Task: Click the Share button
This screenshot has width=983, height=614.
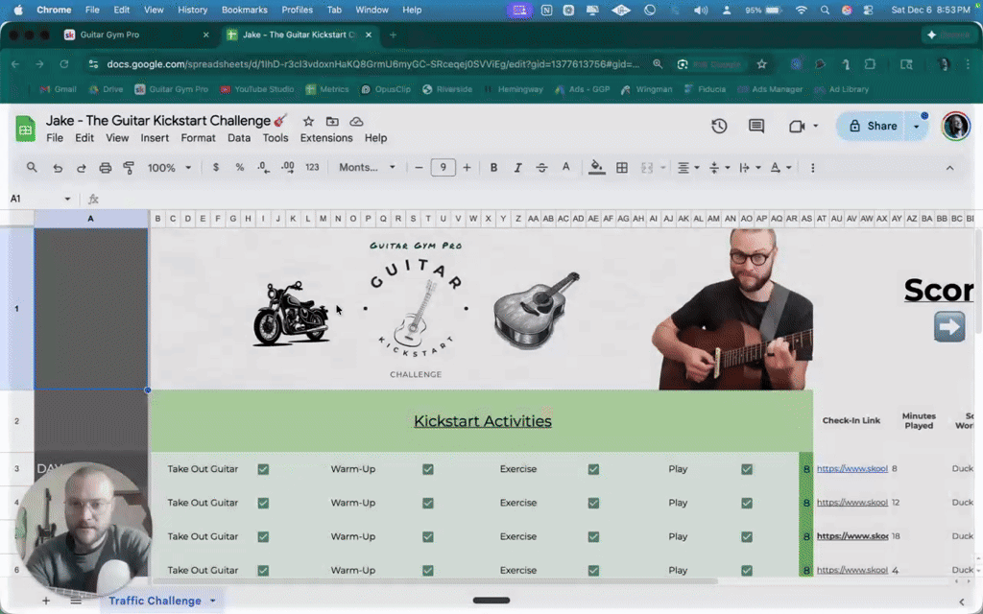Action: pos(873,127)
